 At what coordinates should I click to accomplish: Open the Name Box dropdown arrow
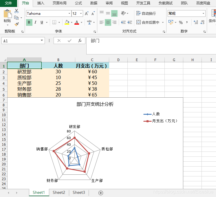pos(42,40)
